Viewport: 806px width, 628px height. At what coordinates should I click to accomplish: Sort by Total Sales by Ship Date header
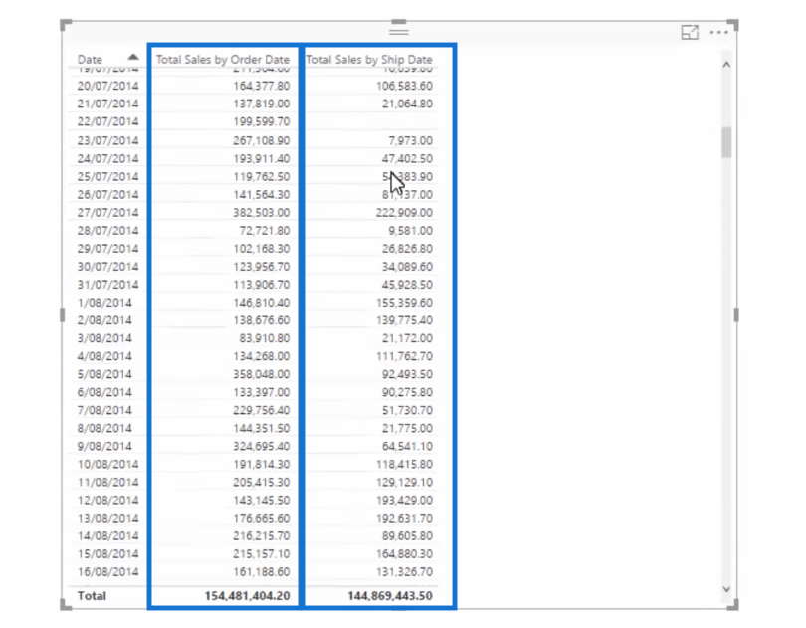point(369,59)
